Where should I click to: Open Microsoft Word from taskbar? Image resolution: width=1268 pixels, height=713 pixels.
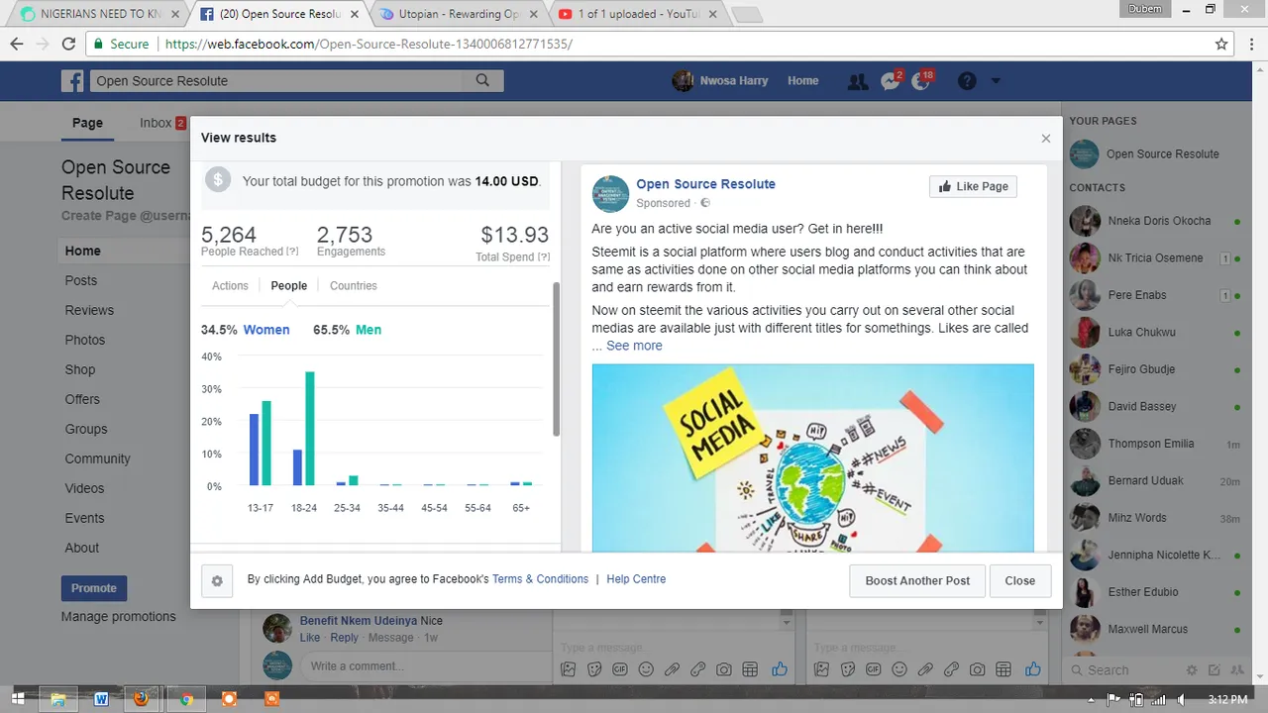coord(101,699)
